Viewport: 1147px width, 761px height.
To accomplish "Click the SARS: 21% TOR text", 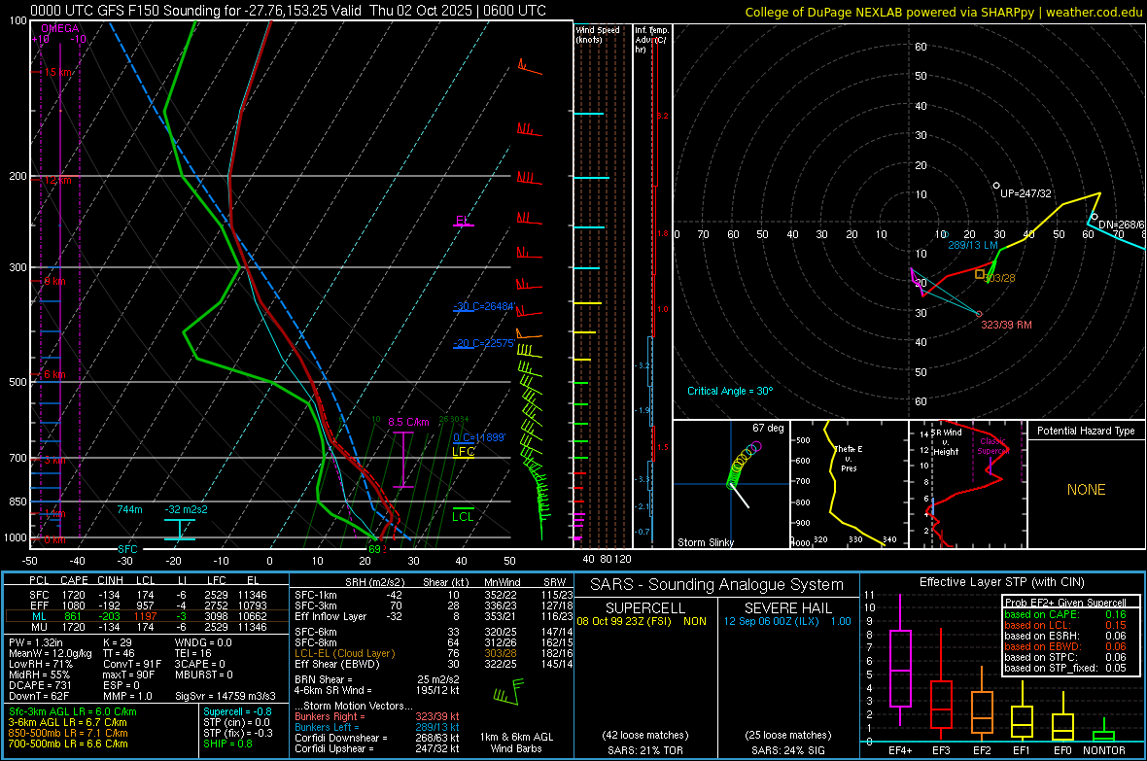I will 644,750.
